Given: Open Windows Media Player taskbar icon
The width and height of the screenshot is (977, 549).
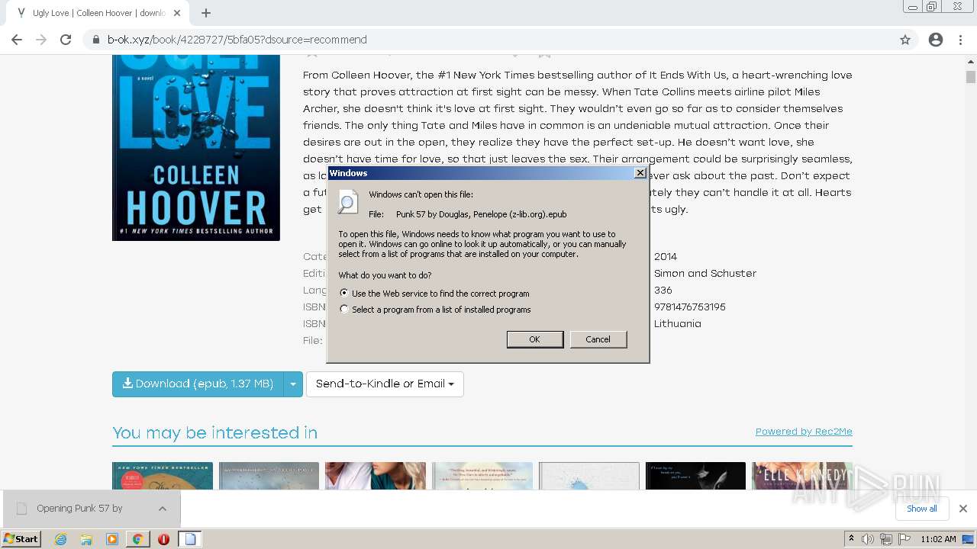Looking at the screenshot, I should (x=112, y=539).
